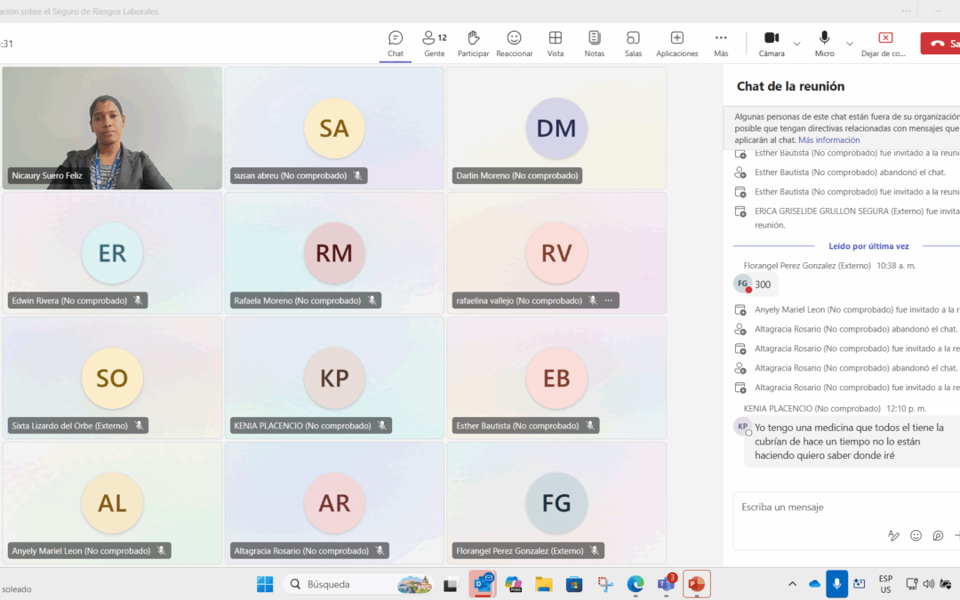This screenshot has width=960, height=600.
Task: Switch to the Chat tab
Action: point(396,43)
